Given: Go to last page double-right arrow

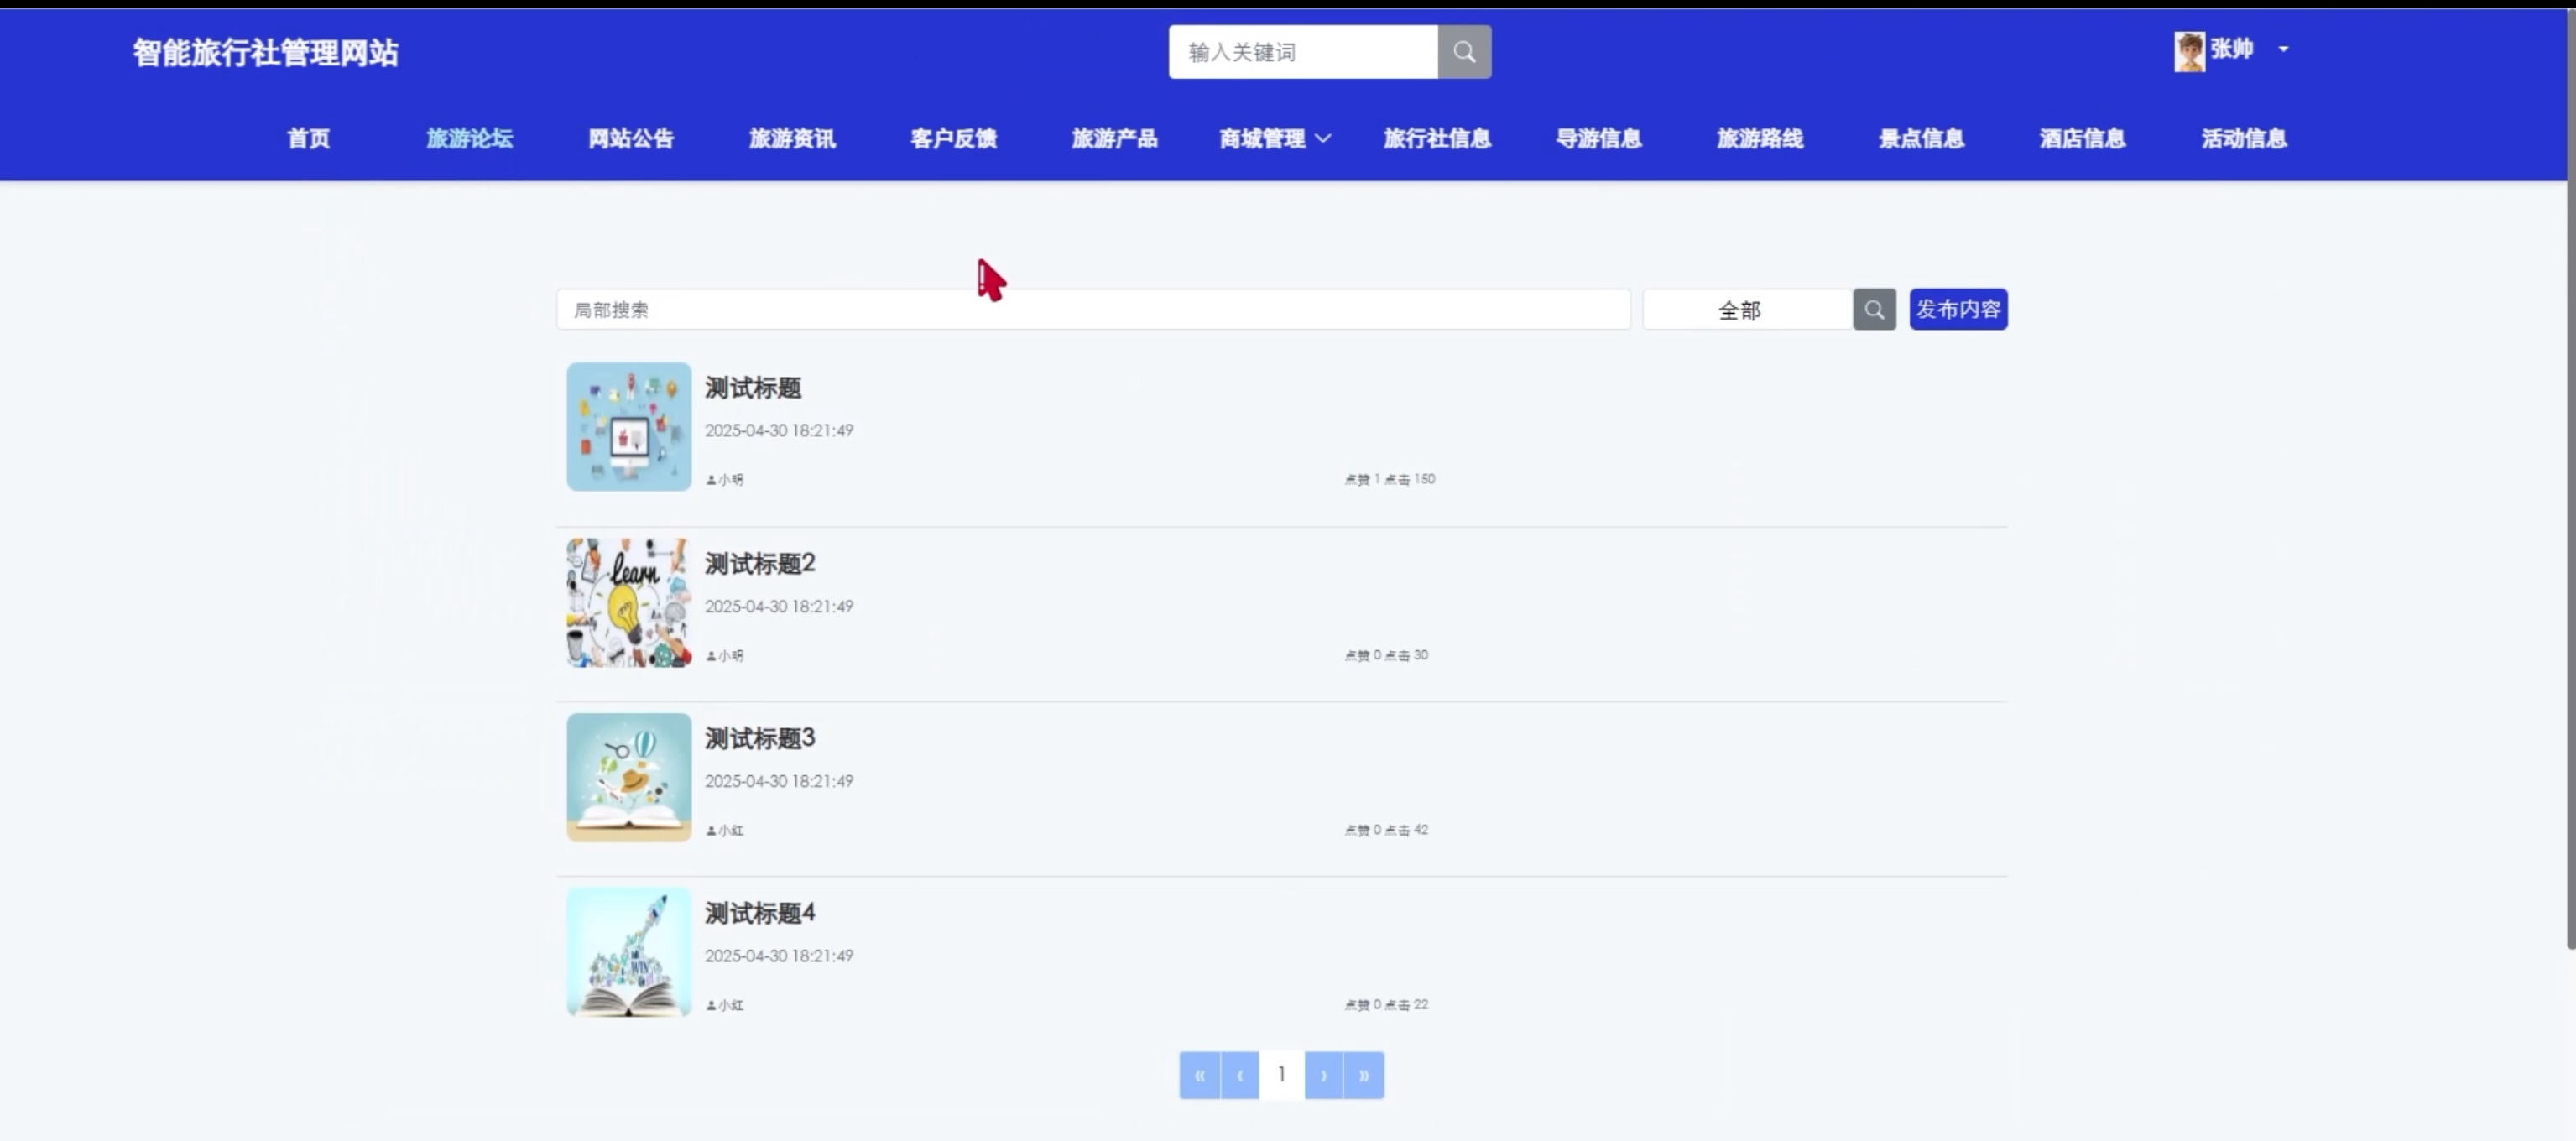Looking at the screenshot, I should coord(1364,1075).
